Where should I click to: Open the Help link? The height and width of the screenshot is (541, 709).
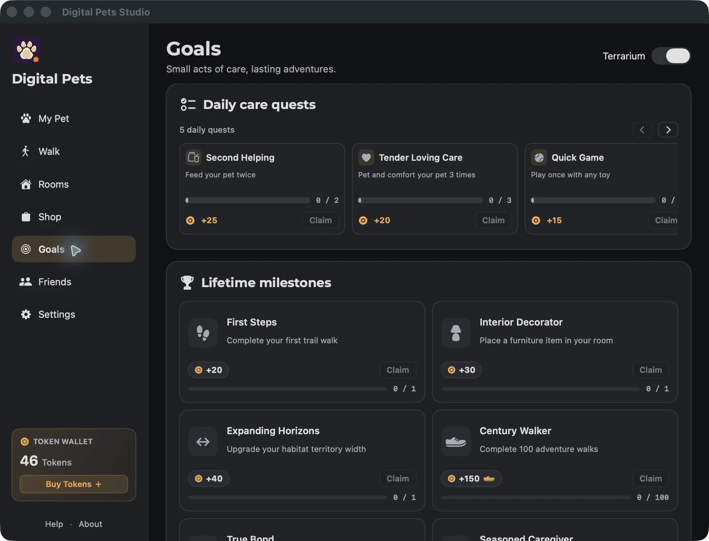click(54, 524)
